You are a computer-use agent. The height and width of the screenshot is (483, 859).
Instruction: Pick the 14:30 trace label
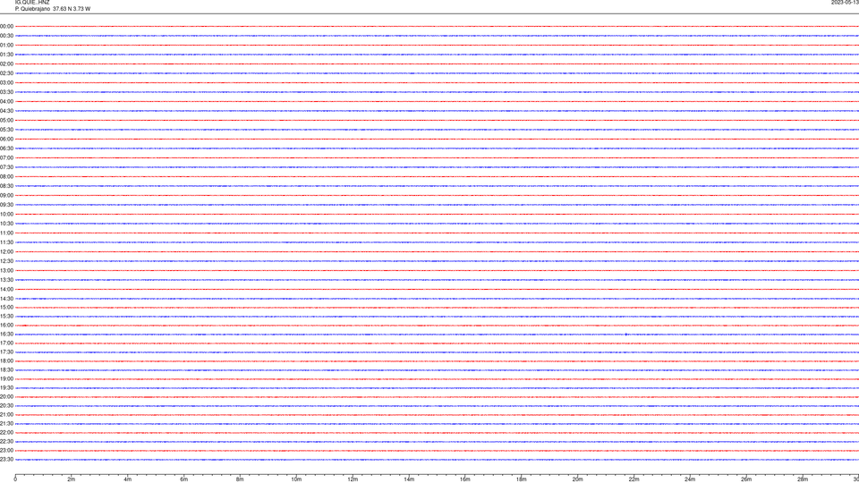[x=6, y=299]
